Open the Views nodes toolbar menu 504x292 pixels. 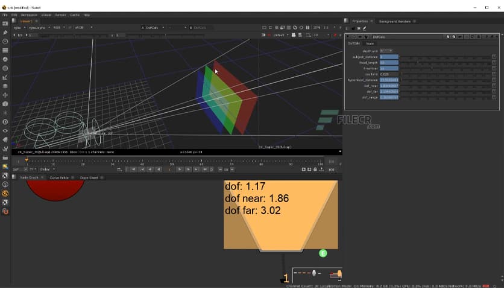click(x=5, y=131)
